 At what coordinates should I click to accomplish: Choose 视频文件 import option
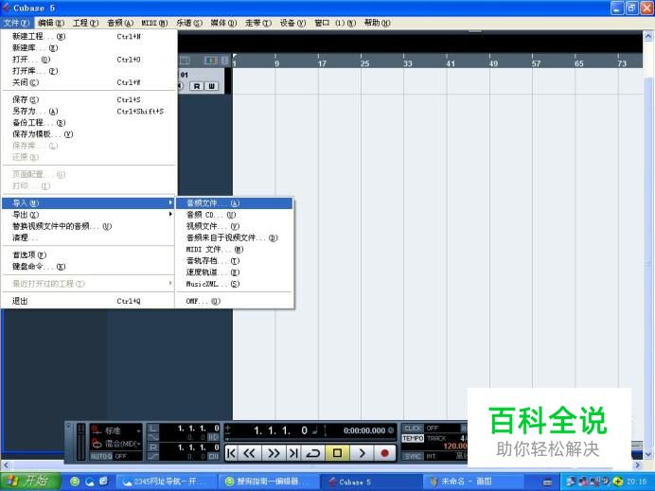[x=235, y=226]
